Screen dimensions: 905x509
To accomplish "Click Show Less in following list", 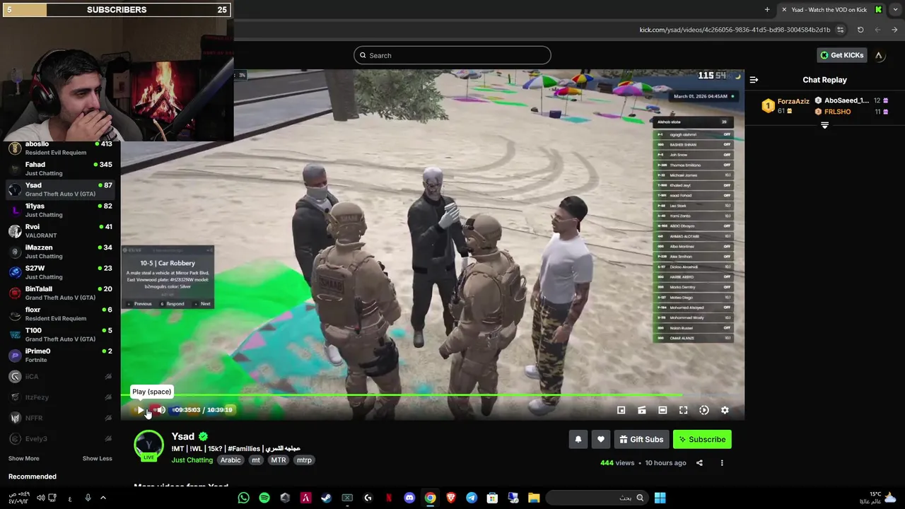I will 97,459.
